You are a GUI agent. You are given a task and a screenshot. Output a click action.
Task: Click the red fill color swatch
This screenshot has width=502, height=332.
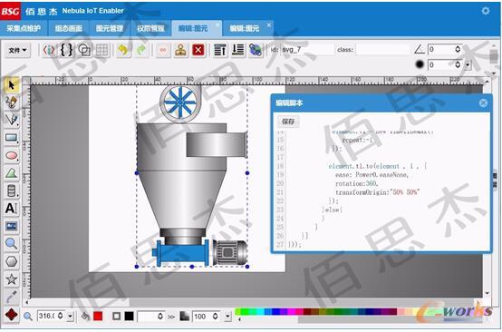(98, 317)
